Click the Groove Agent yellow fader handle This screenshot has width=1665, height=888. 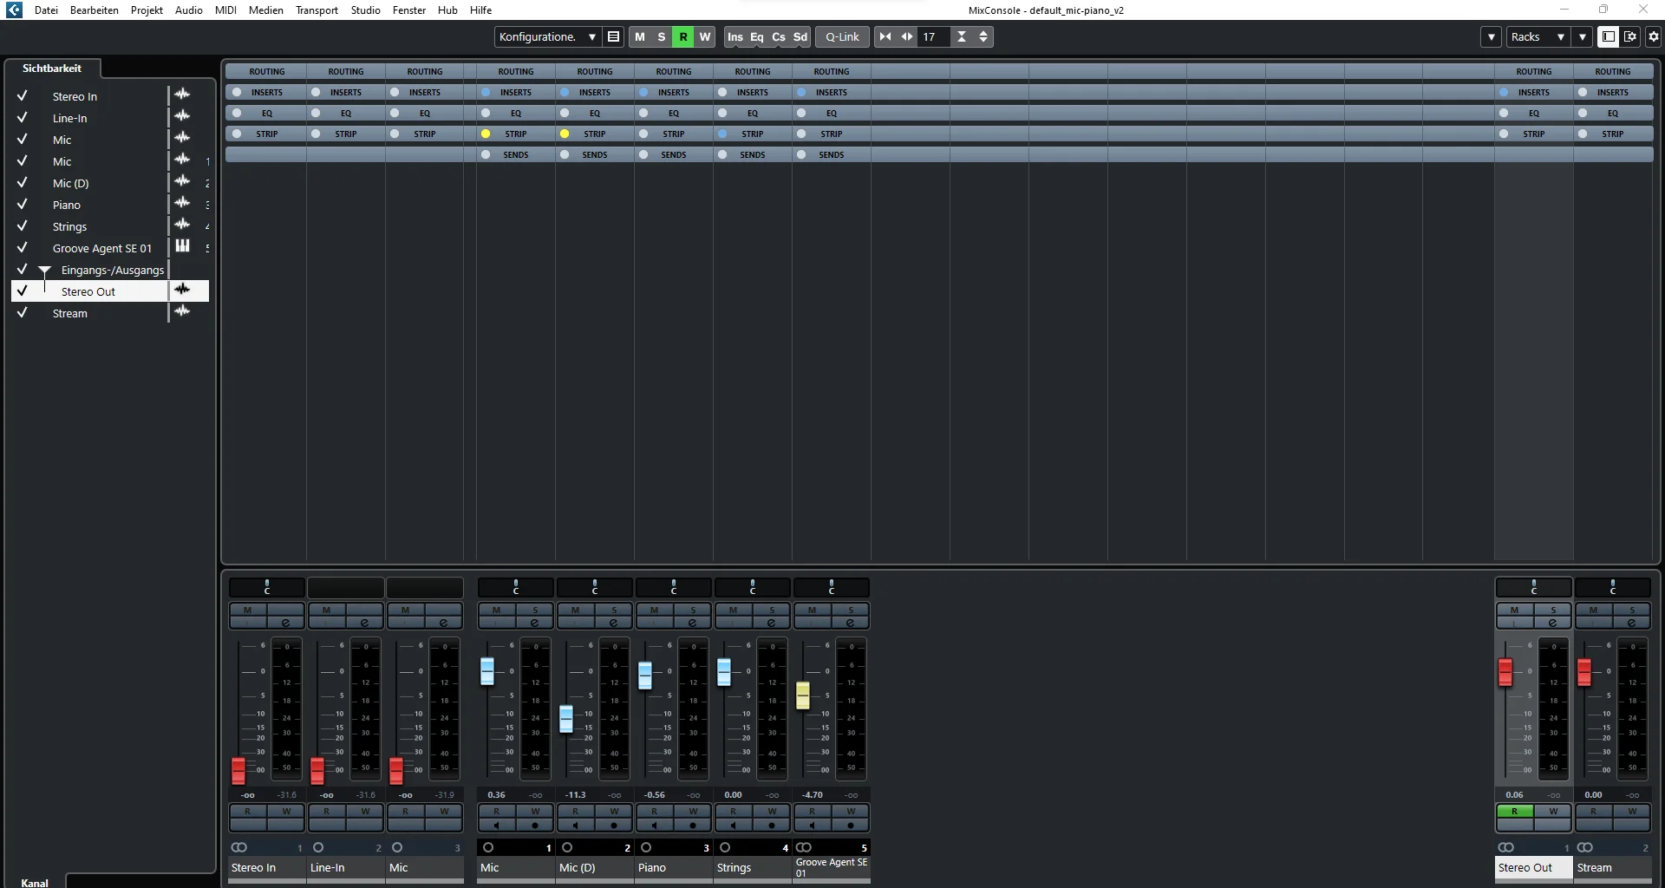pyautogui.click(x=803, y=695)
